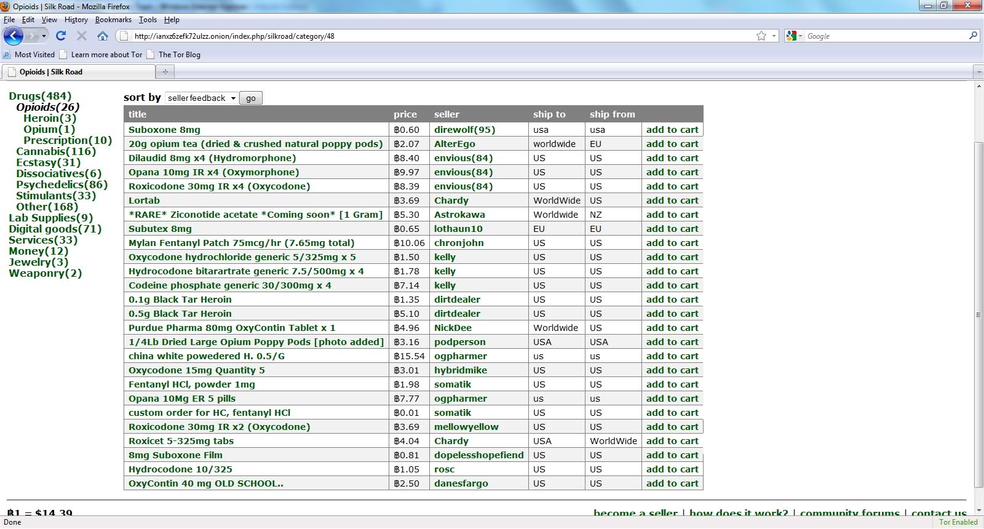Stop loading the page
The image size is (984, 529).
82,36
